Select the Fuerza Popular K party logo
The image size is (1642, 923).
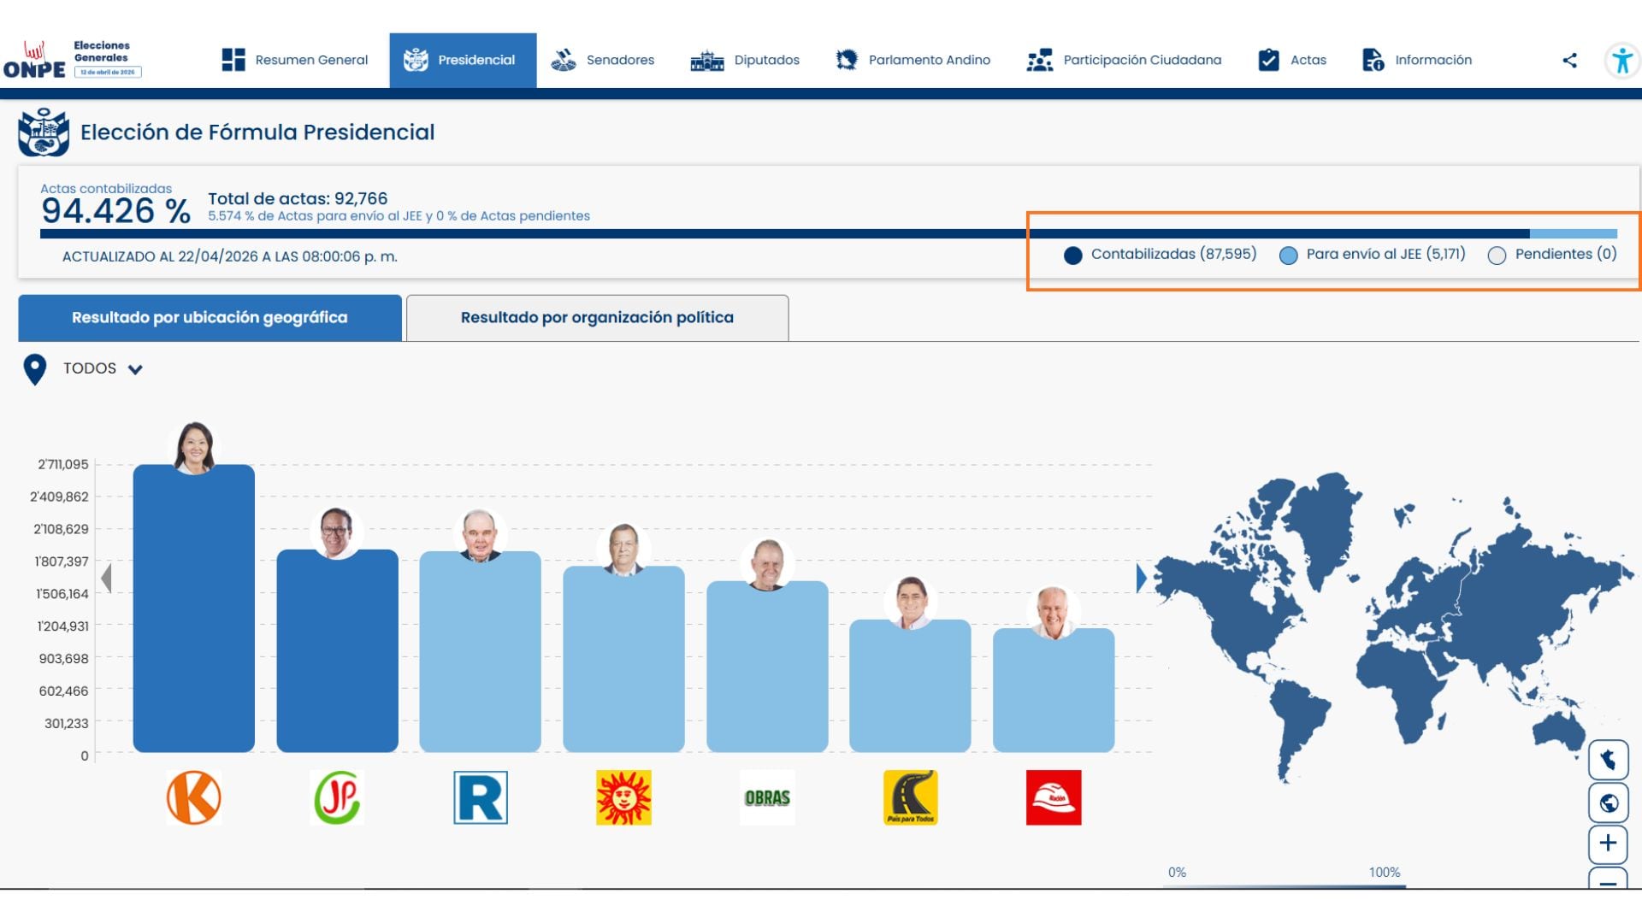tap(193, 797)
